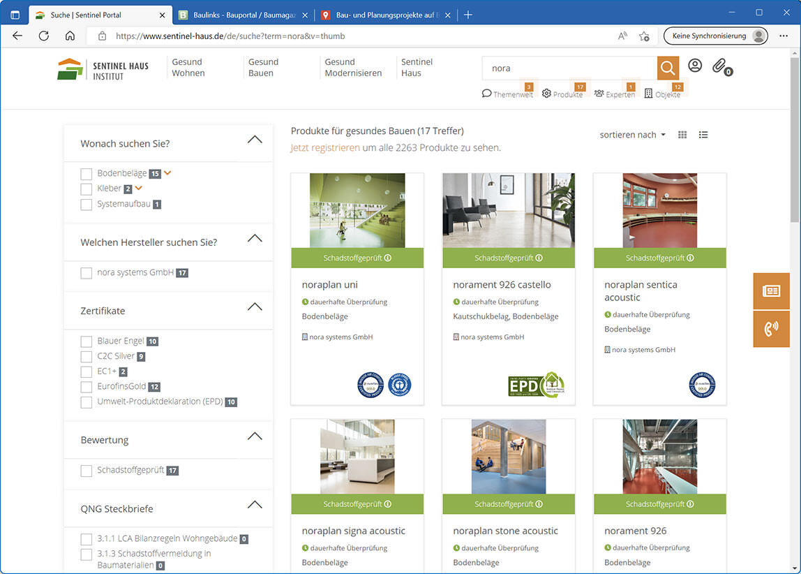Expand Bodenbeläge subcategories arrow
The image size is (801, 574).
tap(167, 172)
